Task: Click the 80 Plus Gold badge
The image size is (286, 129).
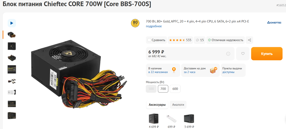Action: tap(135, 23)
